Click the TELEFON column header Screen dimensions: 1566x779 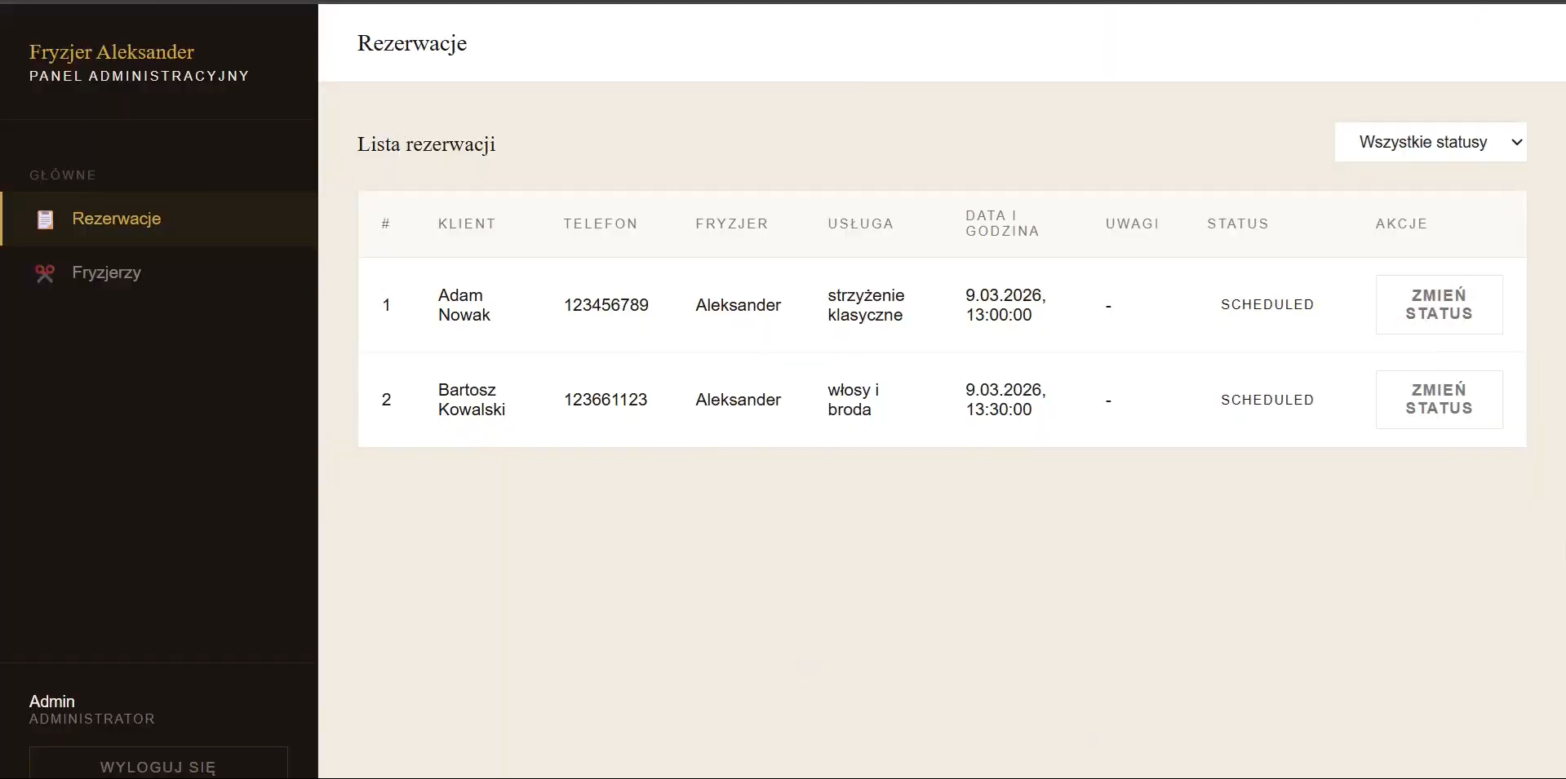click(x=601, y=224)
